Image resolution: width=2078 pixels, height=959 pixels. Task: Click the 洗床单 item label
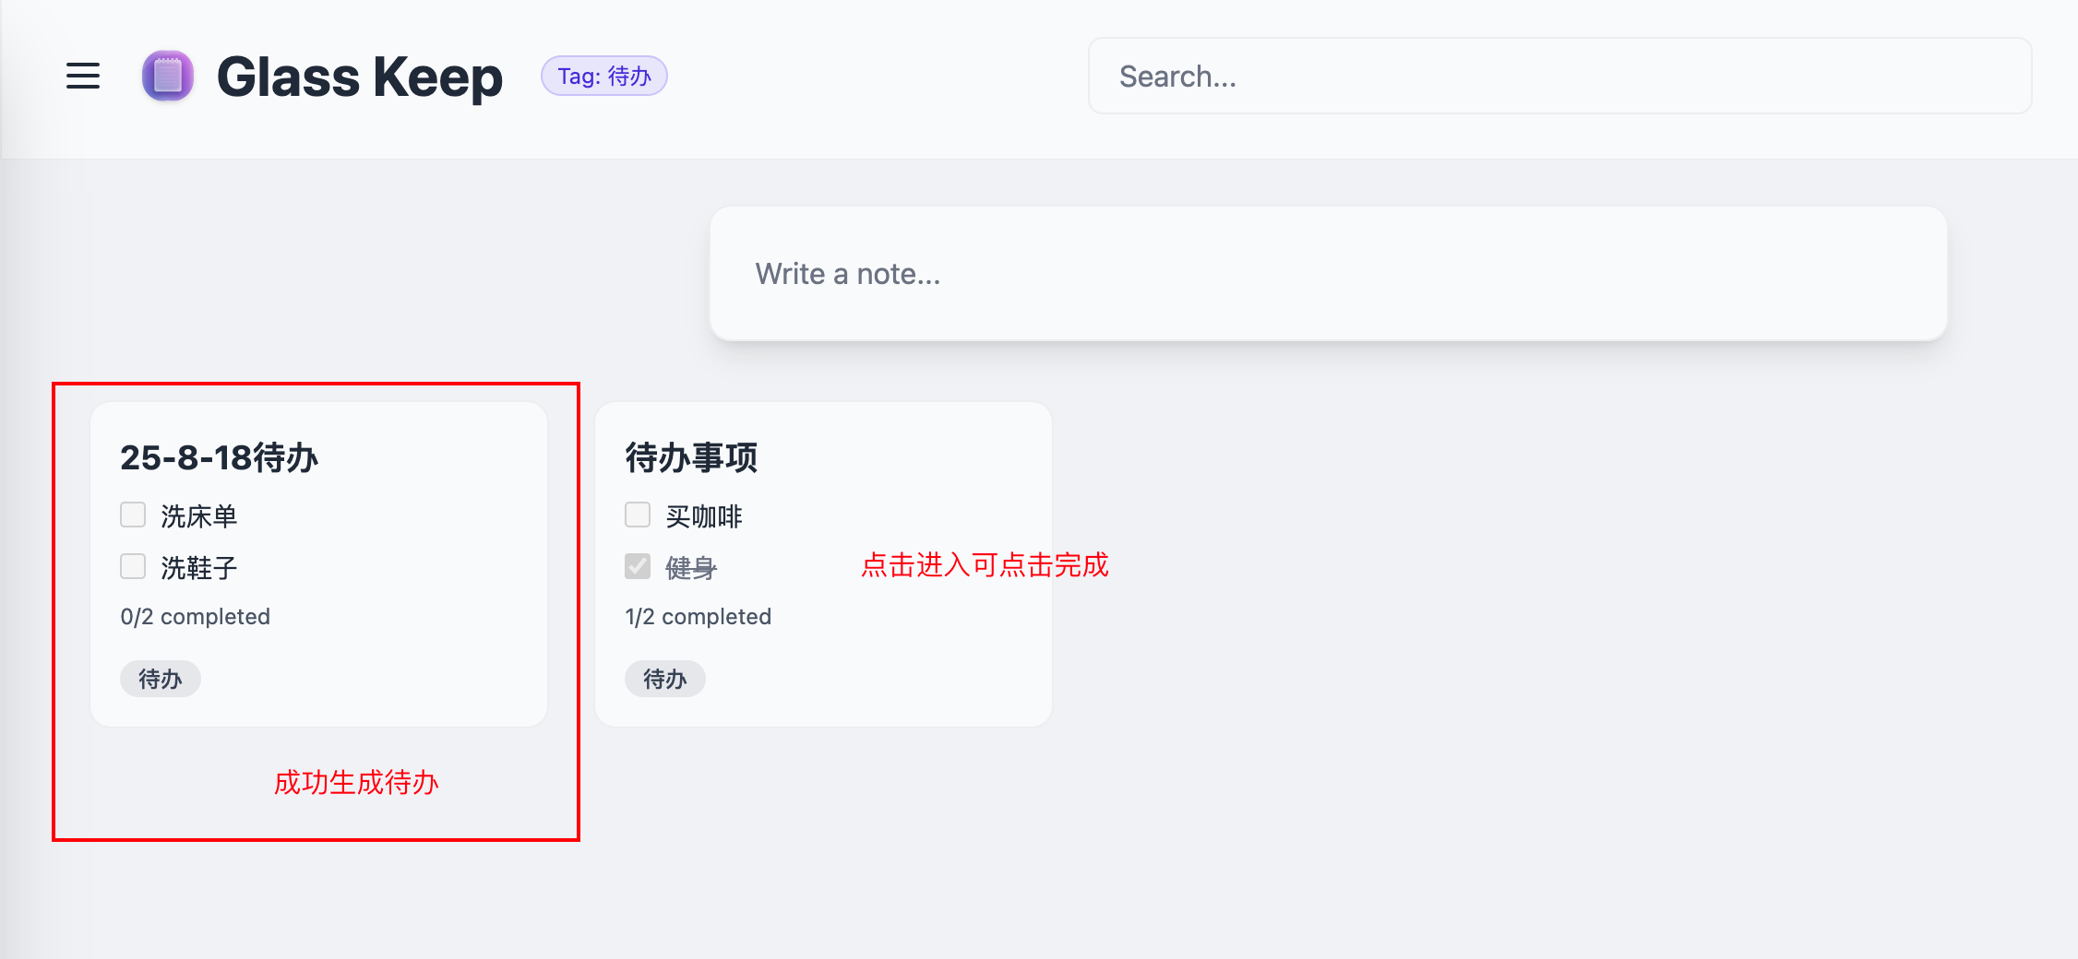[199, 516]
